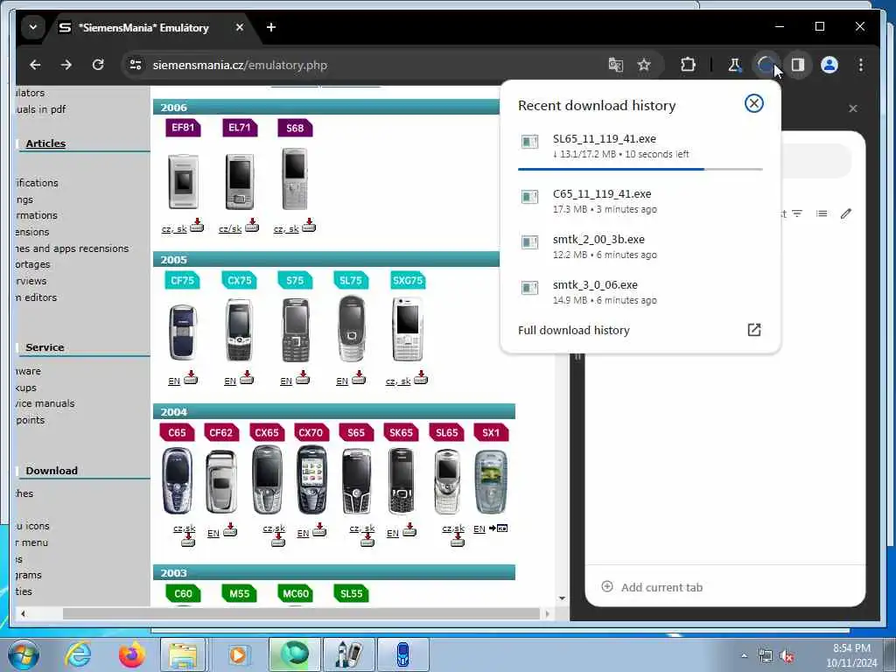The width and height of the screenshot is (896, 672).
Task: Click Add current tab button
Action: [653, 587]
